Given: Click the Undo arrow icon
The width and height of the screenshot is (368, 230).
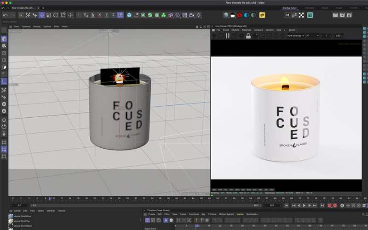Looking at the screenshot, I should [x=5, y=15].
